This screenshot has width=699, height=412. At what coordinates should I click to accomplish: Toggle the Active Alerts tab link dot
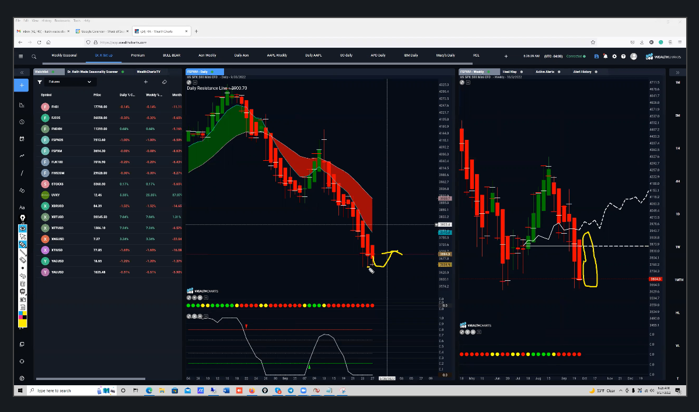coord(559,72)
